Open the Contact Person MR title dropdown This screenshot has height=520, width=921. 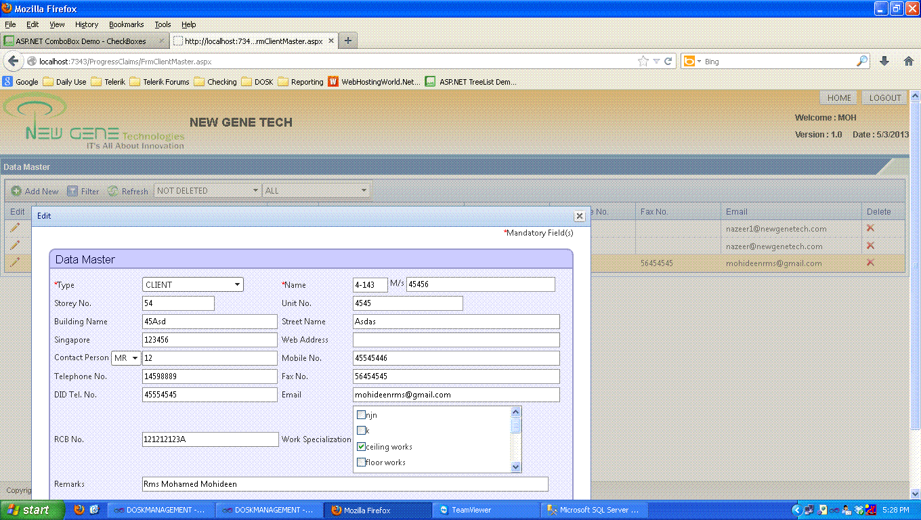[x=126, y=357]
